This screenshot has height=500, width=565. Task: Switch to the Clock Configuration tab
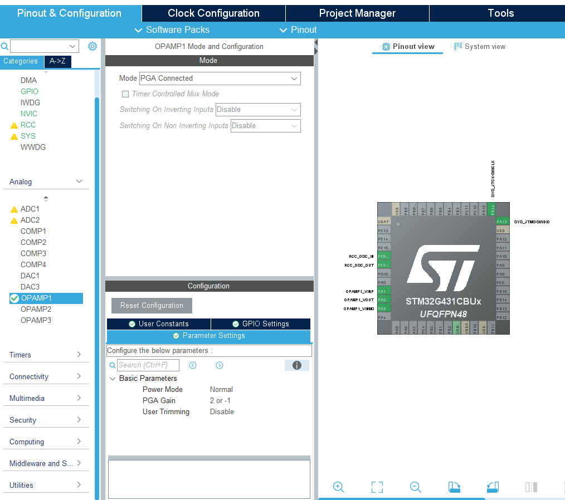(x=213, y=13)
